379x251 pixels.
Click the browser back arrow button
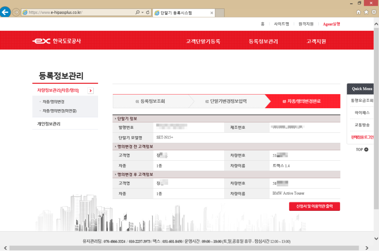(x=6, y=12)
